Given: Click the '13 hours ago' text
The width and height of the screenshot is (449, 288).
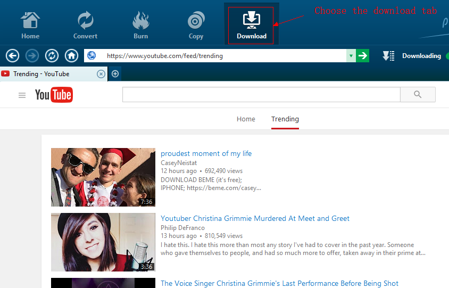Looking at the screenshot, I should (x=179, y=236).
